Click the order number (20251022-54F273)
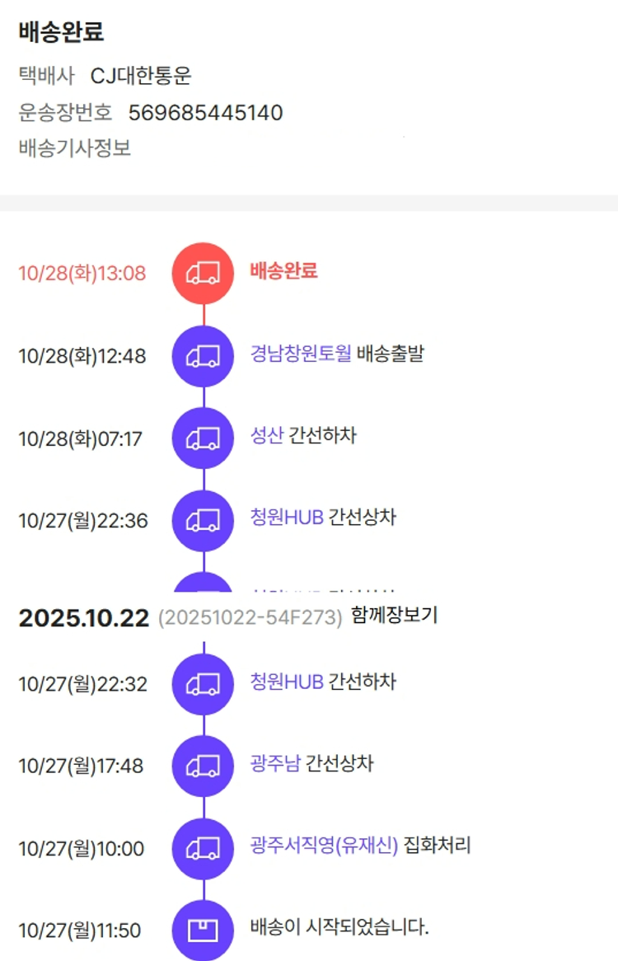Viewport: 618px width, 961px height. 250,617
